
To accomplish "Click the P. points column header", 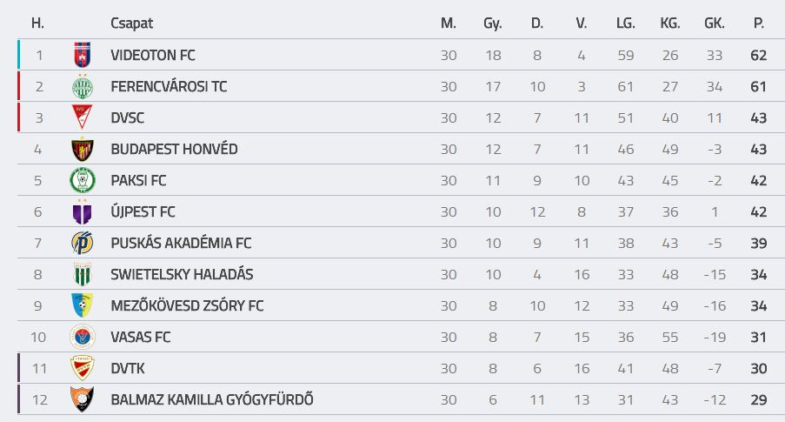I will coord(758,23).
